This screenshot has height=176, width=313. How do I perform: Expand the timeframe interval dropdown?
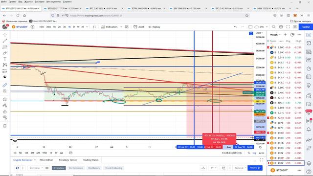(87, 27)
